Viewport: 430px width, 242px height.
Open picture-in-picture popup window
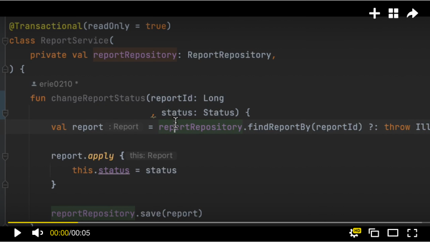click(x=374, y=233)
